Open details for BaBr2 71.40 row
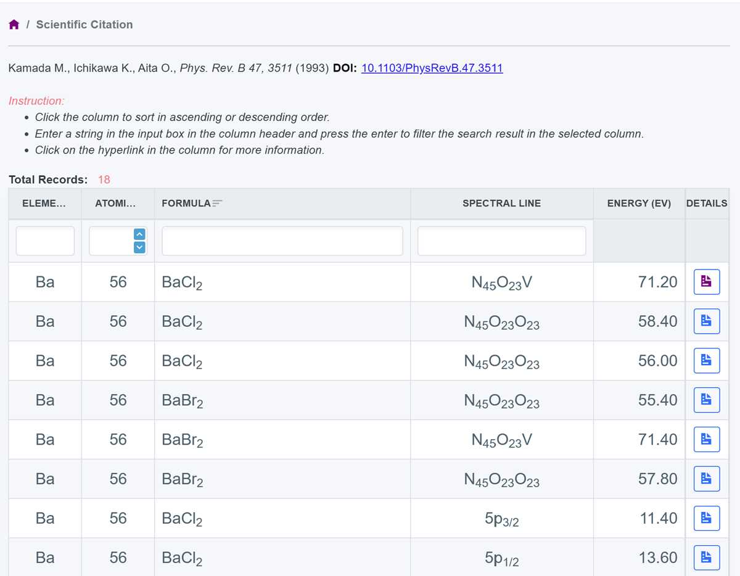Image resolution: width=740 pixels, height=576 pixels. tap(707, 440)
